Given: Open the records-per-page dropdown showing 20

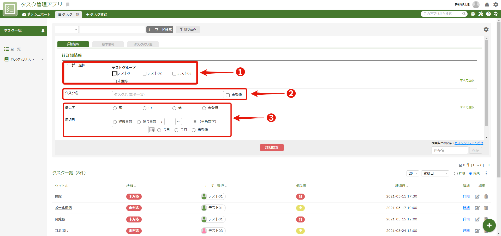Looking at the screenshot, I should pos(412,173).
